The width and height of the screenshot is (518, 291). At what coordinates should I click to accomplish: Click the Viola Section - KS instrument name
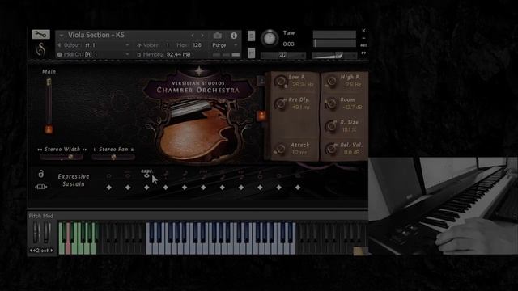(96, 35)
